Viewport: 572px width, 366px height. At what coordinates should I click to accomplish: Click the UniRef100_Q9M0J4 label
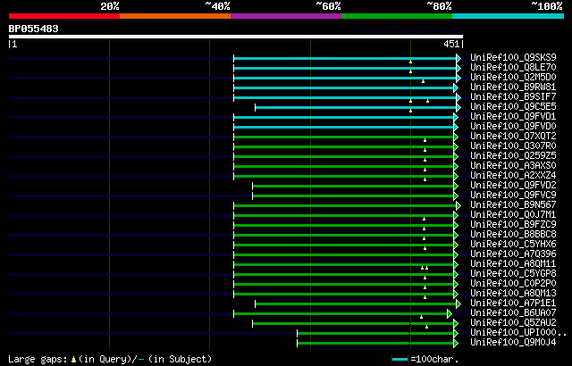(513, 343)
